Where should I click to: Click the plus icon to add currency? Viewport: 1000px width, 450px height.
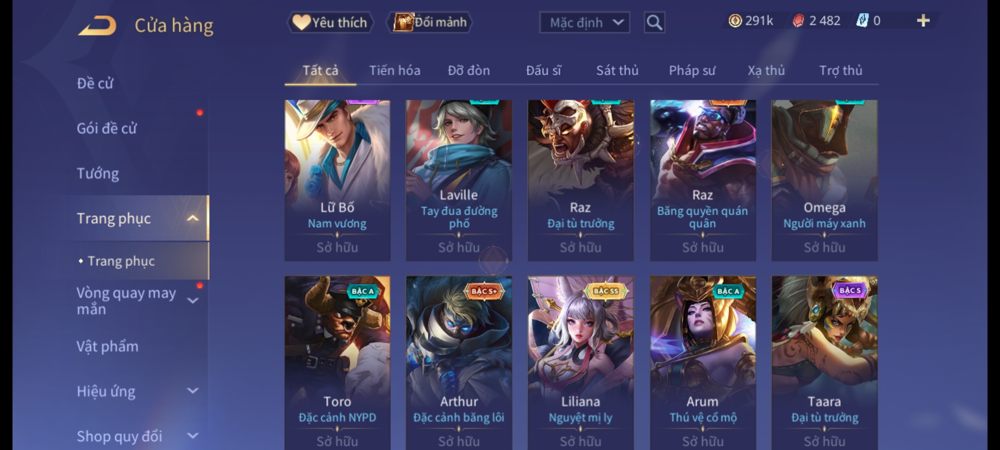click(x=923, y=21)
